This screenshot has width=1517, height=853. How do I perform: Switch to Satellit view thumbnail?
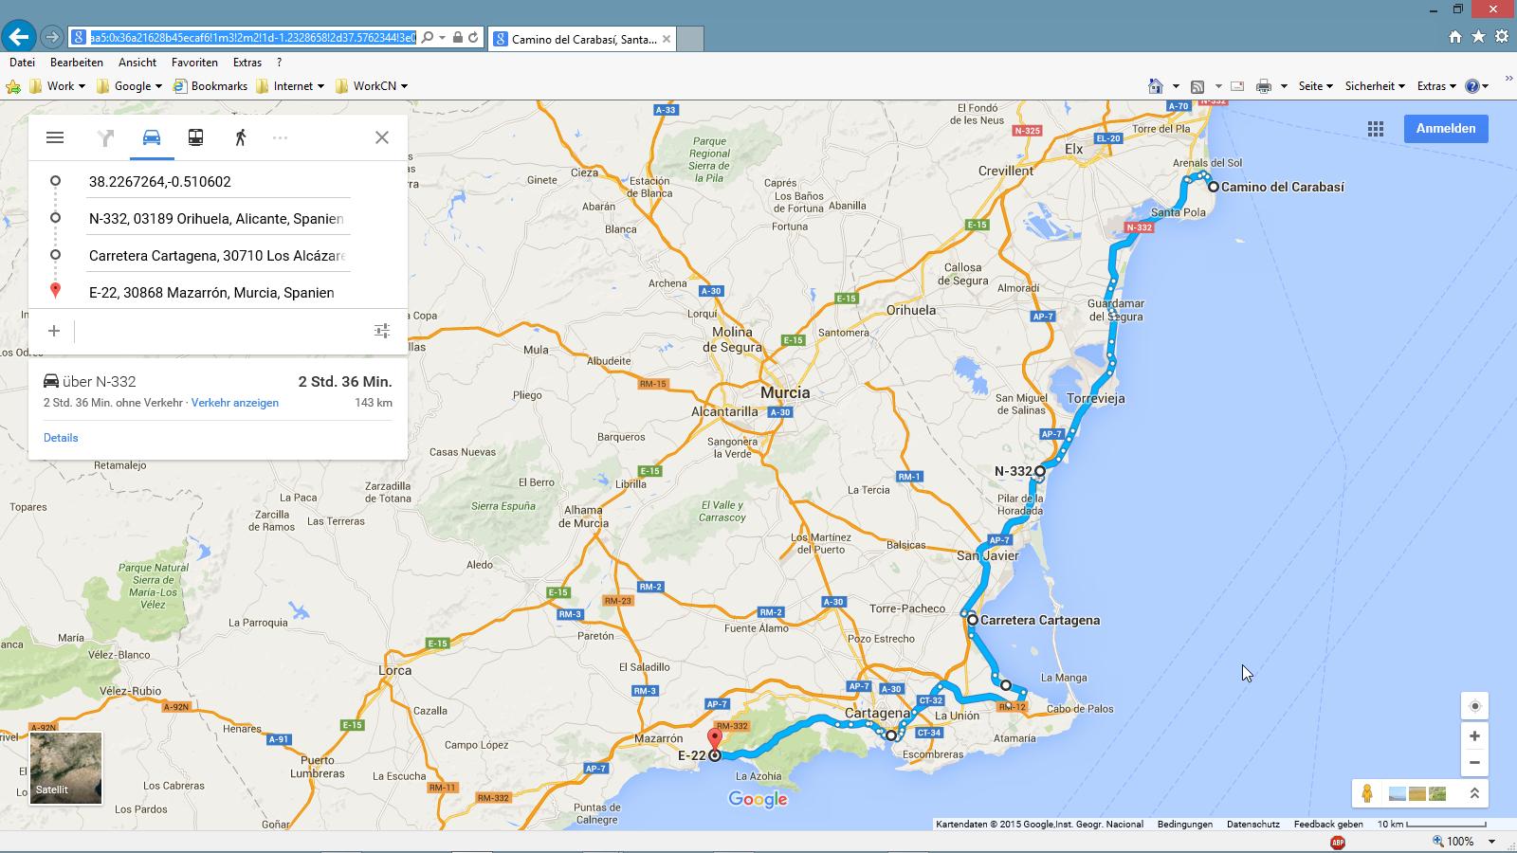(65, 769)
